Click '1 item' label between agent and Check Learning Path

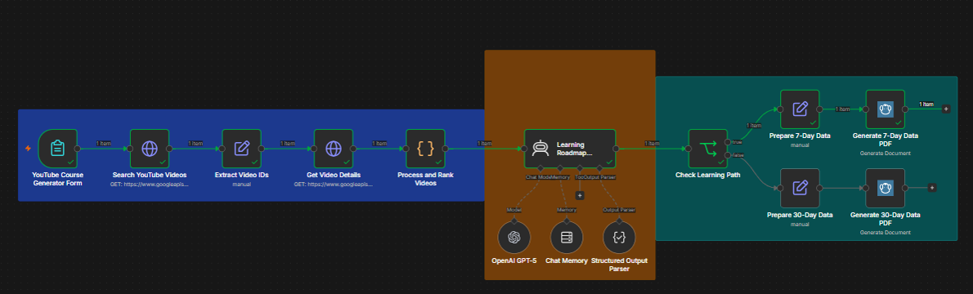click(x=652, y=143)
